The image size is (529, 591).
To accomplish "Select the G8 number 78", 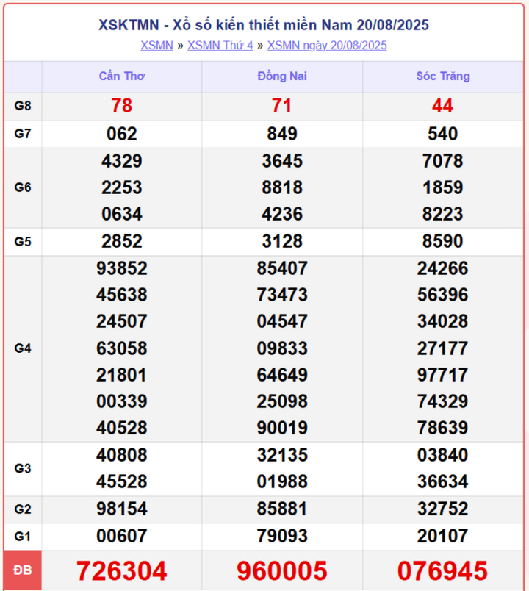I will (122, 106).
